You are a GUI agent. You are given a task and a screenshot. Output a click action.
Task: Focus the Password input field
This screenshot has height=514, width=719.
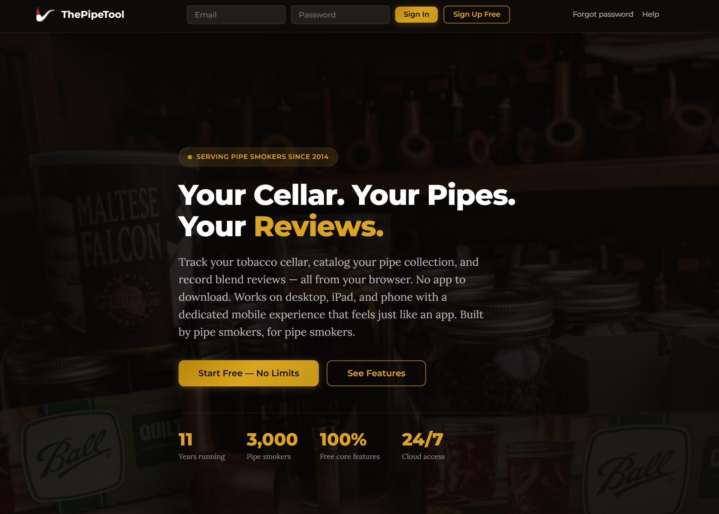click(340, 15)
